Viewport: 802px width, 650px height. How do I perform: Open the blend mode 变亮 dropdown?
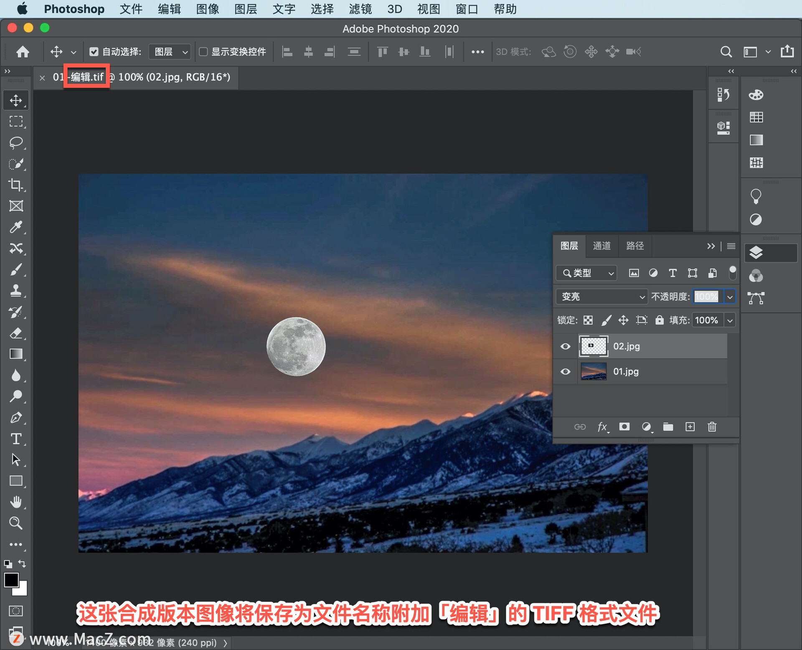point(601,297)
